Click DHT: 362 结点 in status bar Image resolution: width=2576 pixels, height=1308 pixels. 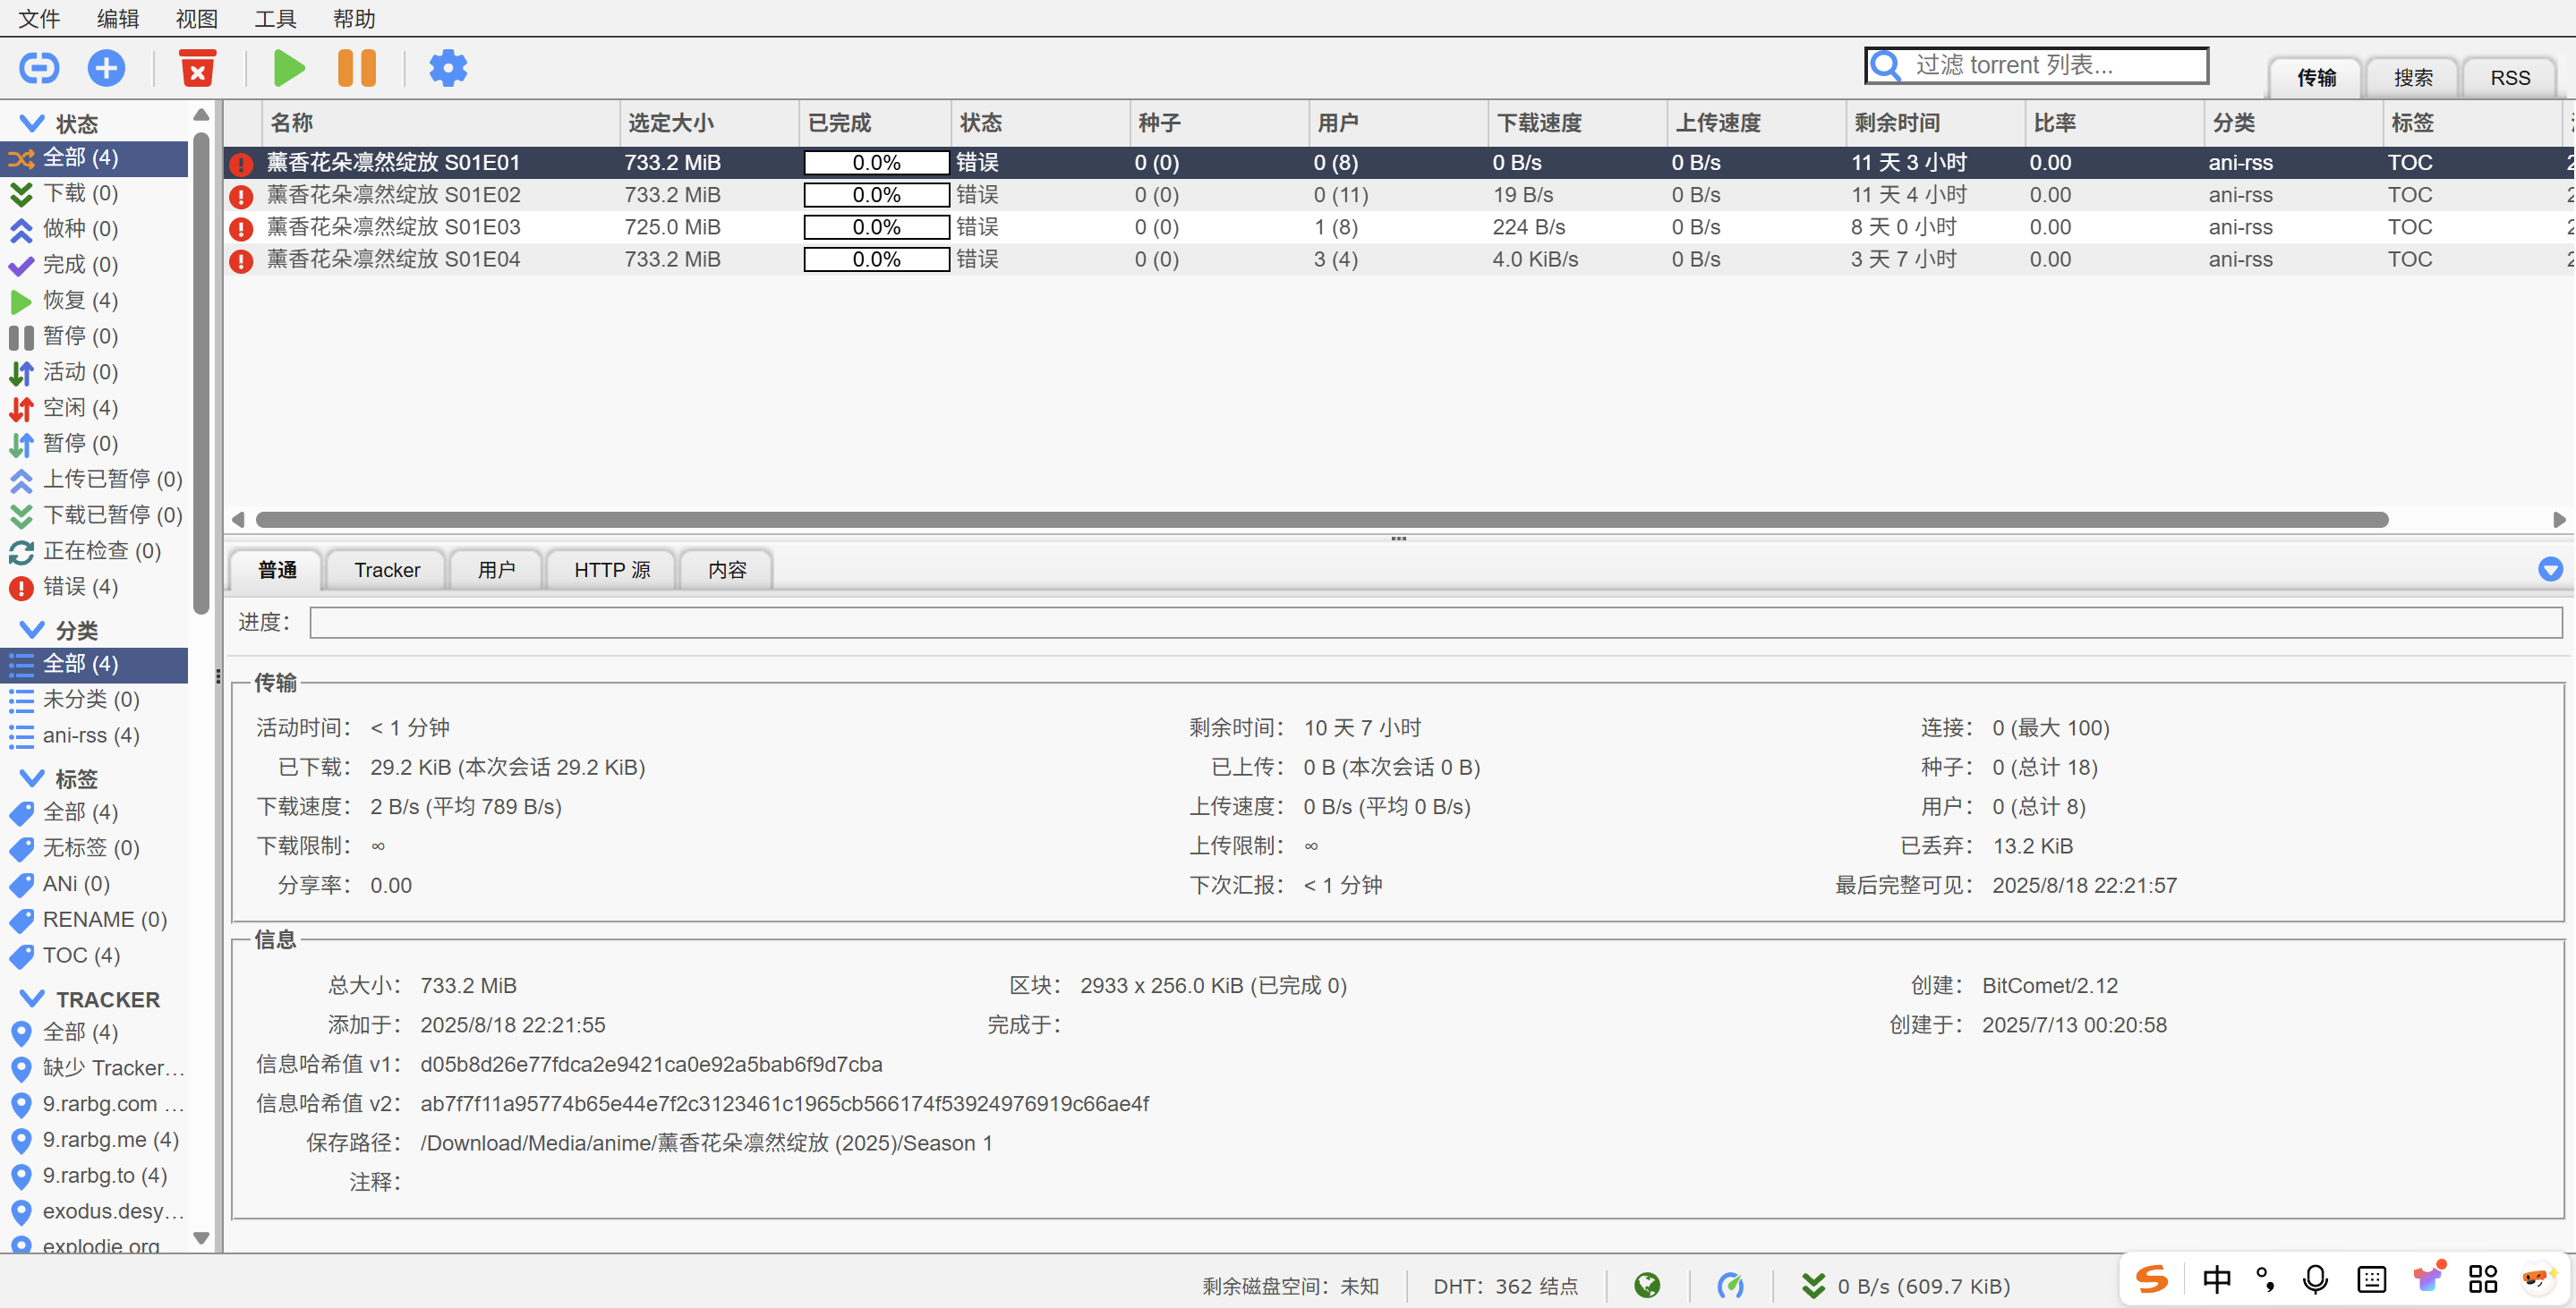(1505, 1286)
